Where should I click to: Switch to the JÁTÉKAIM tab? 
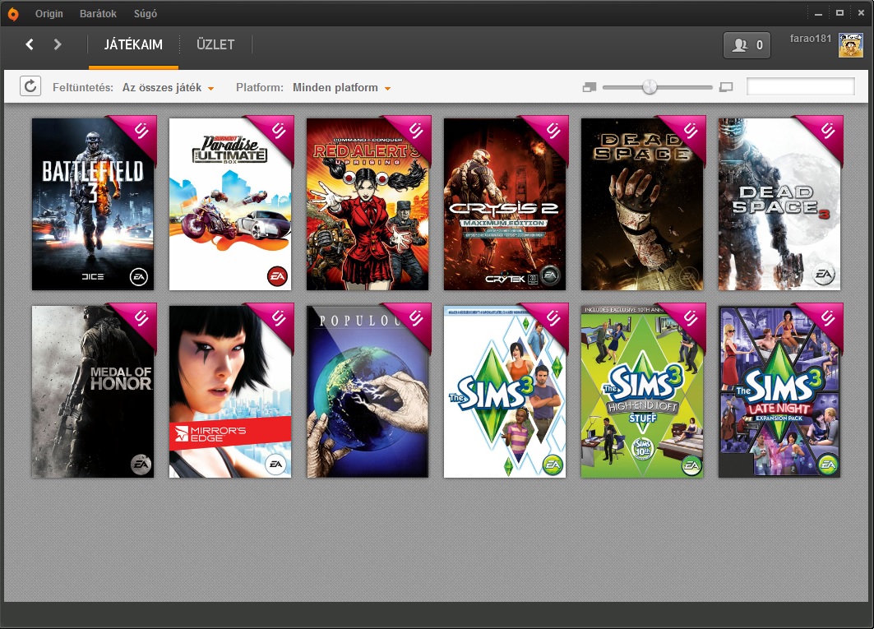133,44
